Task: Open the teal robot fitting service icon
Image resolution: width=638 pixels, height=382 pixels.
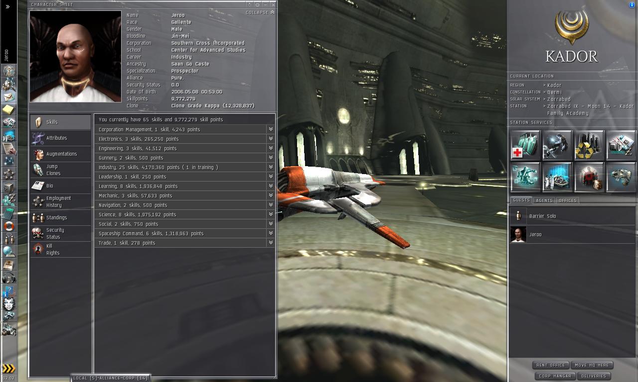Action: click(525, 177)
